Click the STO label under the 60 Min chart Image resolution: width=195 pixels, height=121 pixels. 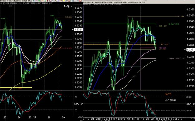click(77, 104)
